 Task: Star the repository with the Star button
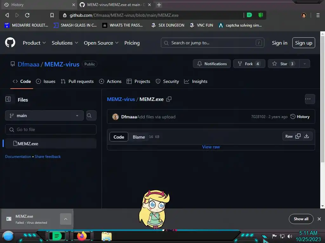284,64
